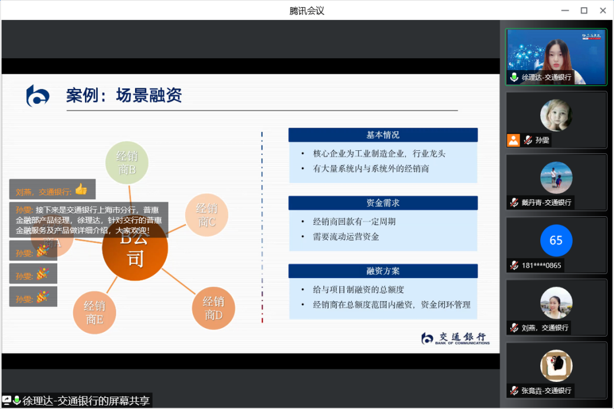Click the name label 孙雯 in participant tile
614x409 pixels.
[x=542, y=140]
